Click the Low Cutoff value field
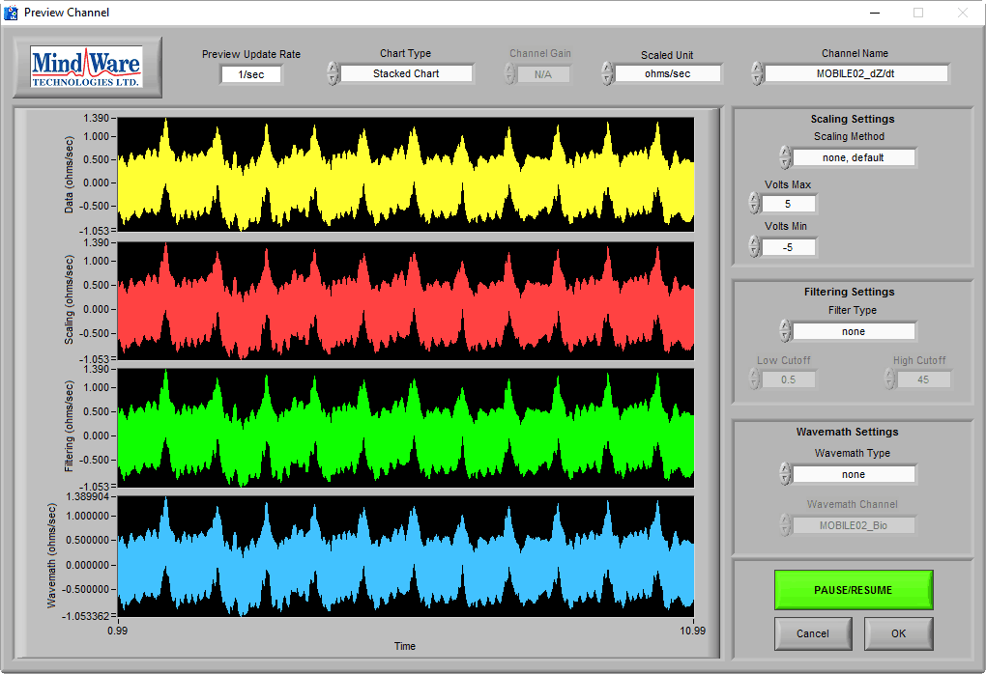The width and height of the screenshot is (986, 674). coord(788,379)
